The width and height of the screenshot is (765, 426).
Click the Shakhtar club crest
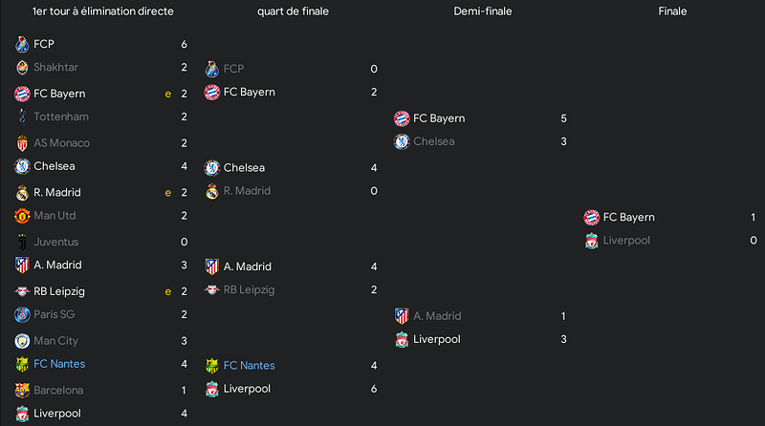[x=22, y=67]
